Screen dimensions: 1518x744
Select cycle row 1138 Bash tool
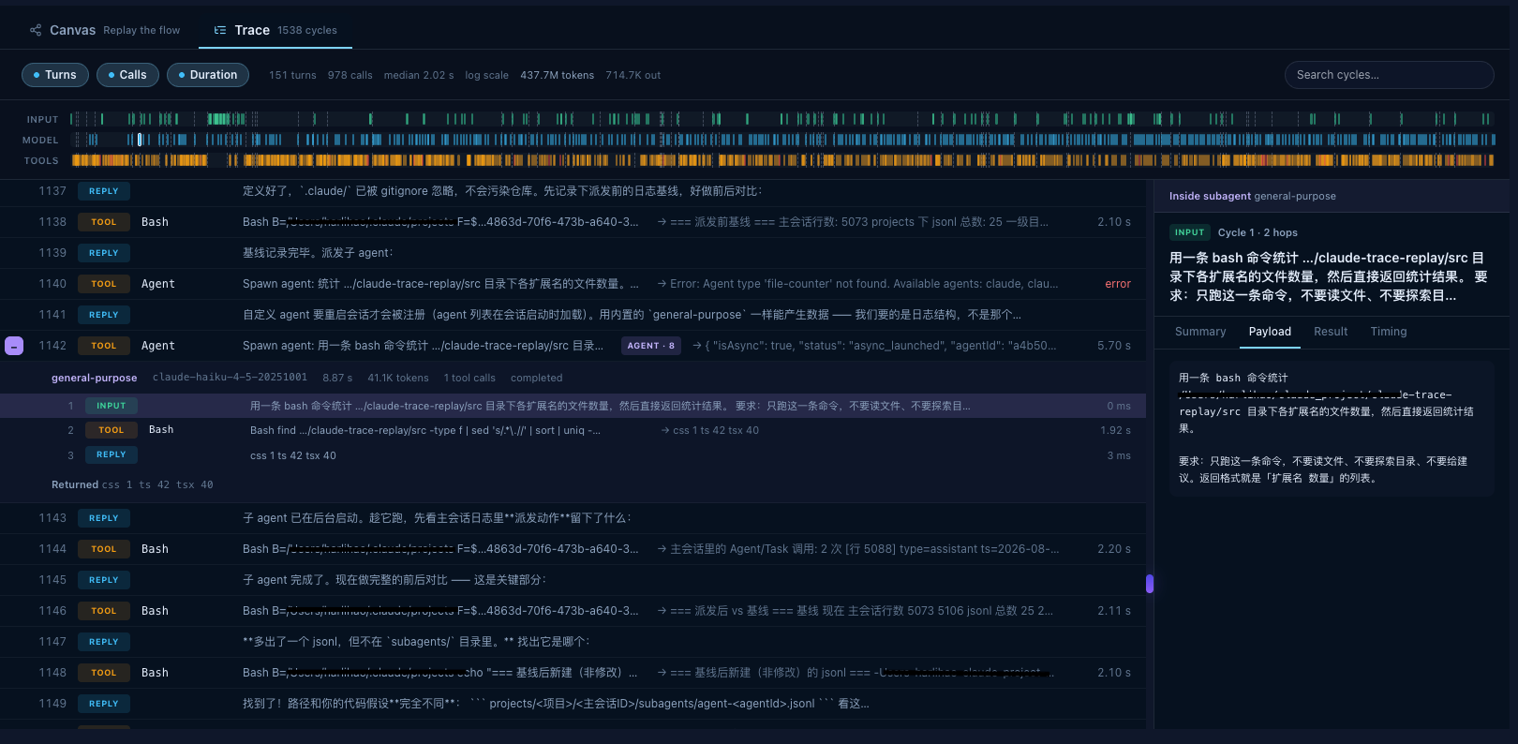(x=573, y=222)
